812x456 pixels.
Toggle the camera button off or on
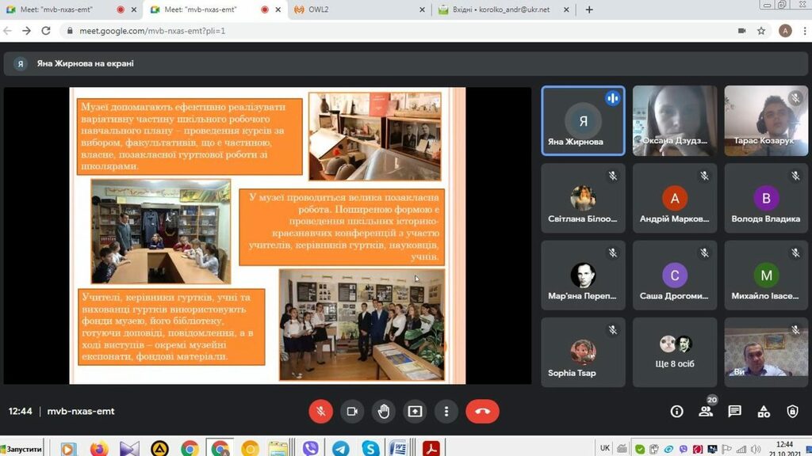(x=352, y=412)
